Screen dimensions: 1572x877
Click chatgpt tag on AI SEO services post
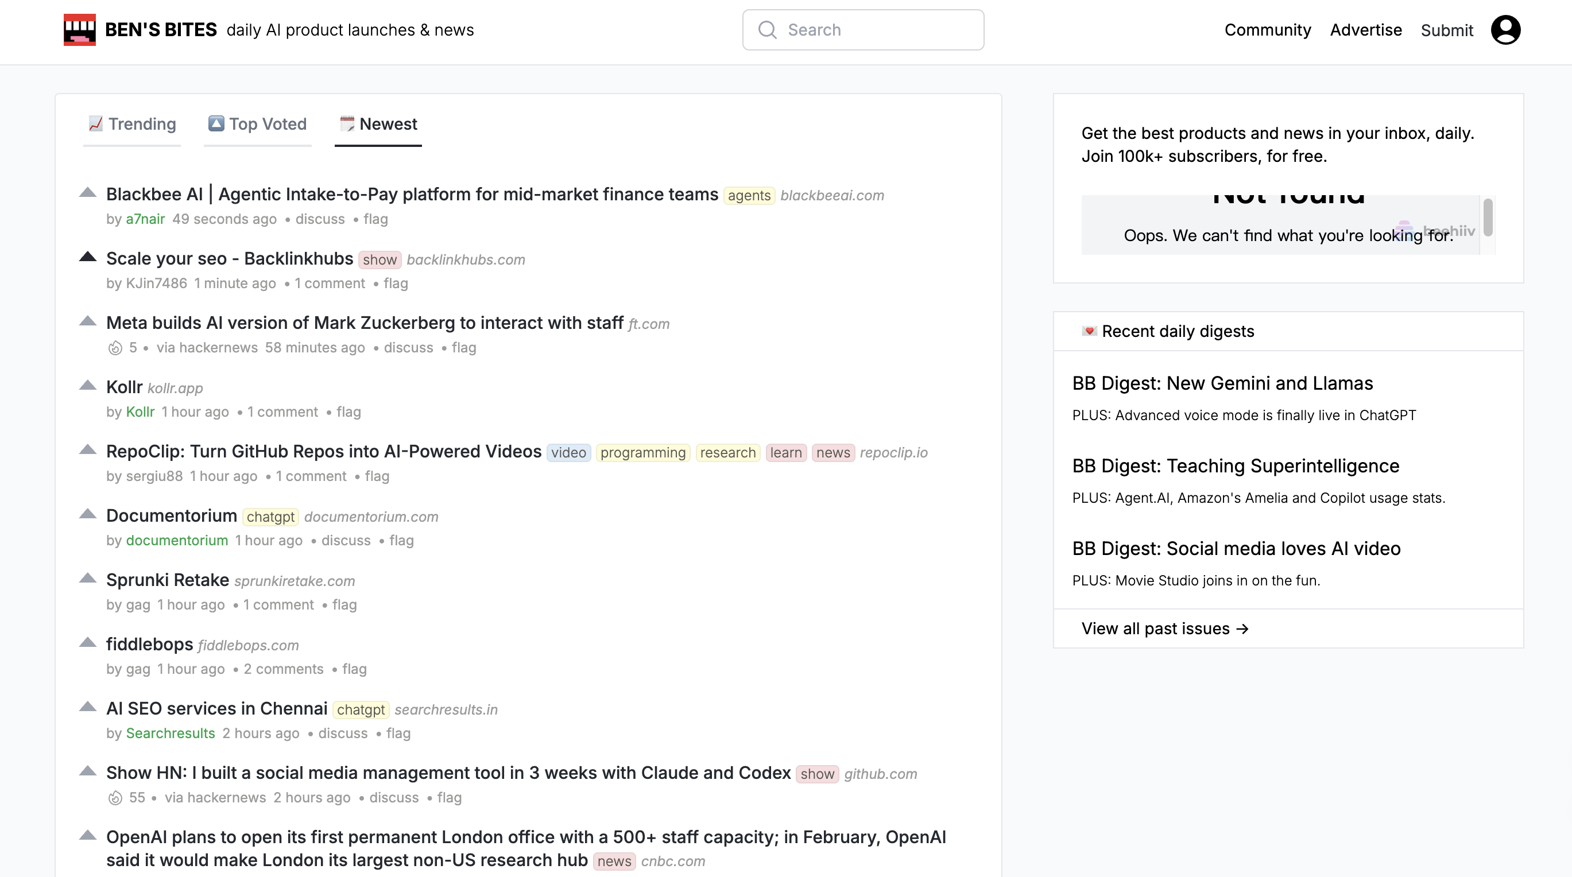click(361, 710)
